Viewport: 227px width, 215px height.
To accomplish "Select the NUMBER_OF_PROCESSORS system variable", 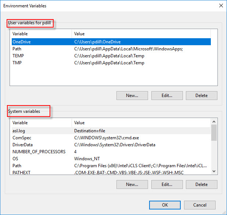I will coord(111,151).
